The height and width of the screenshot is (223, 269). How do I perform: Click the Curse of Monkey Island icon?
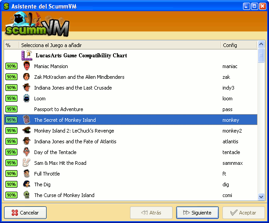coord(26,195)
